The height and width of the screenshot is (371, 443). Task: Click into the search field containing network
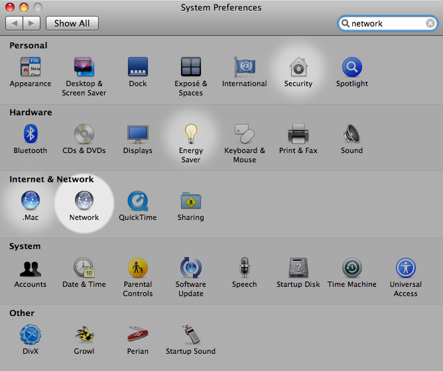[387, 23]
